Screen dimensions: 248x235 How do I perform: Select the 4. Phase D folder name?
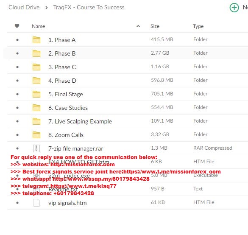click(62, 81)
